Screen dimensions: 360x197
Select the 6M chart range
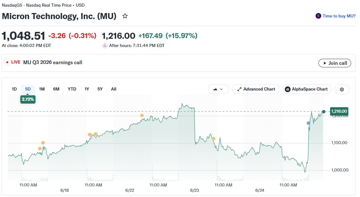pos(56,89)
